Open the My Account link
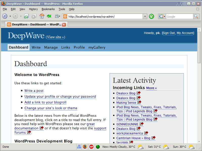 [185, 33]
